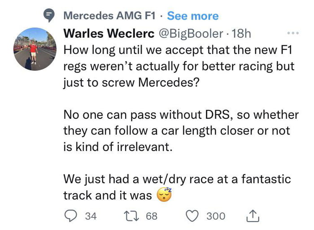Open Warles Weclerc's profile picture
The image size is (314, 230).
(x=35, y=49)
